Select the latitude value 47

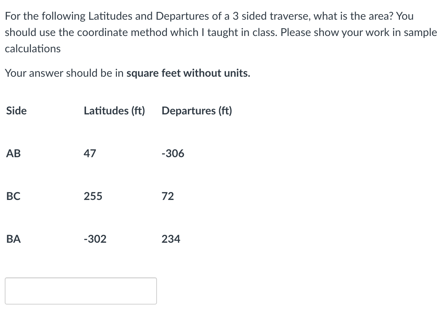coord(90,153)
